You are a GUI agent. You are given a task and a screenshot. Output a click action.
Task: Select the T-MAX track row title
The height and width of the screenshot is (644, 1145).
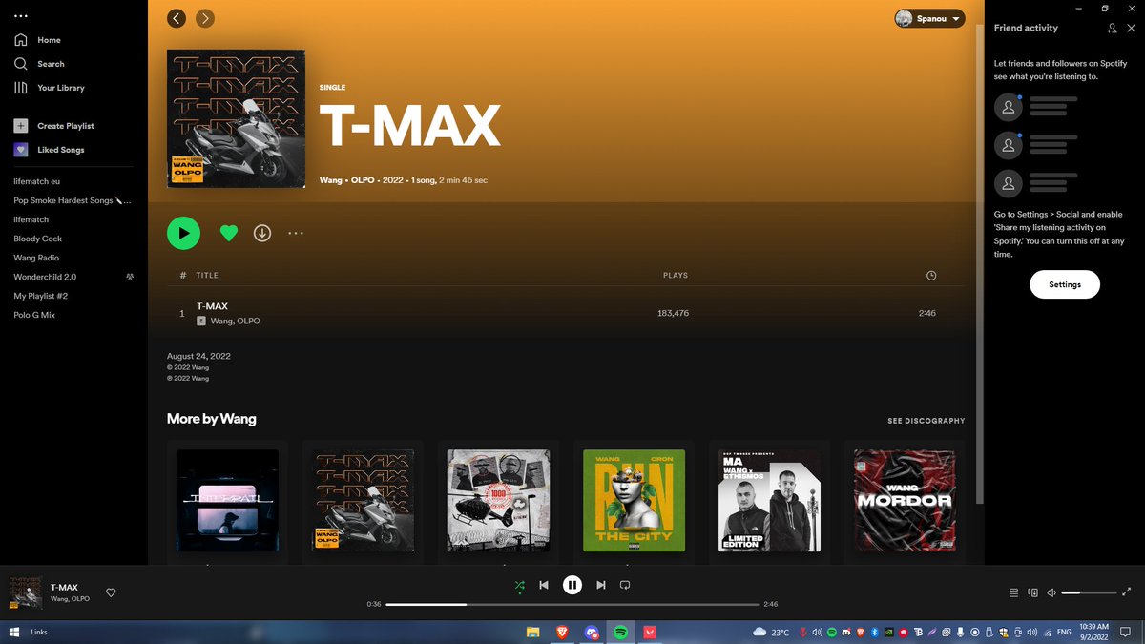click(212, 306)
